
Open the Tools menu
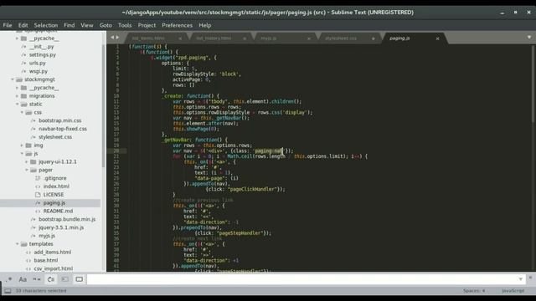coord(125,25)
